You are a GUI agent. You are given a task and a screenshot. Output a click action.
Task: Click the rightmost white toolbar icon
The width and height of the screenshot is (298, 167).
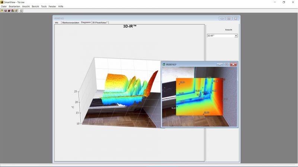coord(21,11)
